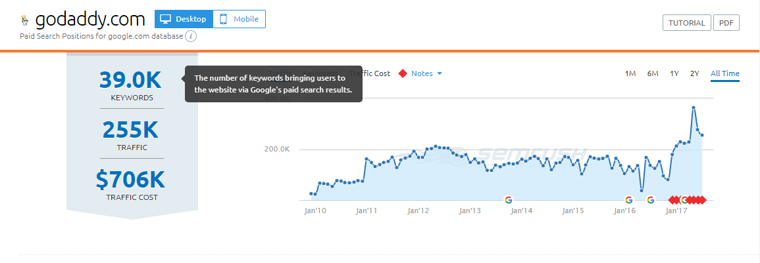Switch to Mobile view

pos(240,19)
